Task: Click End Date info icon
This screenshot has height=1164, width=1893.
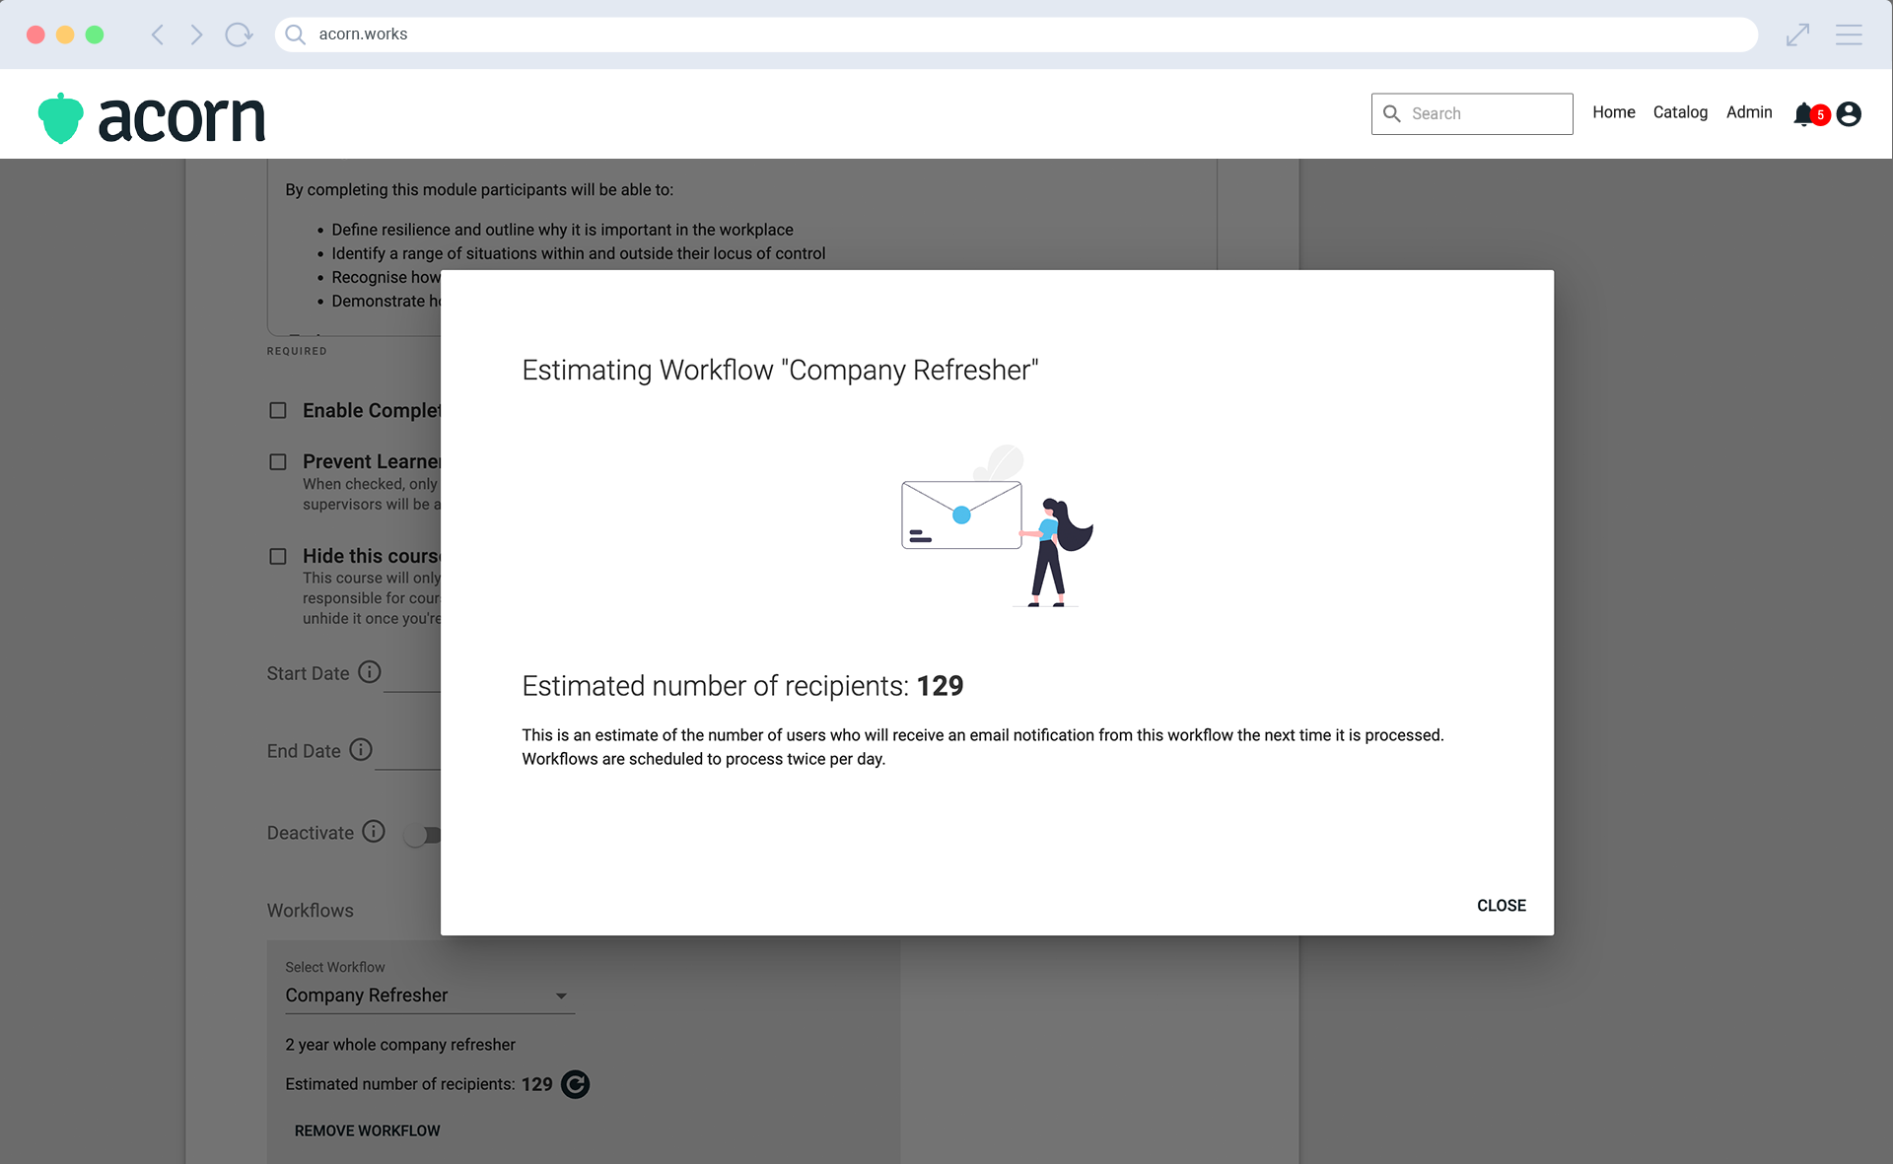Action: (x=361, y=750)
